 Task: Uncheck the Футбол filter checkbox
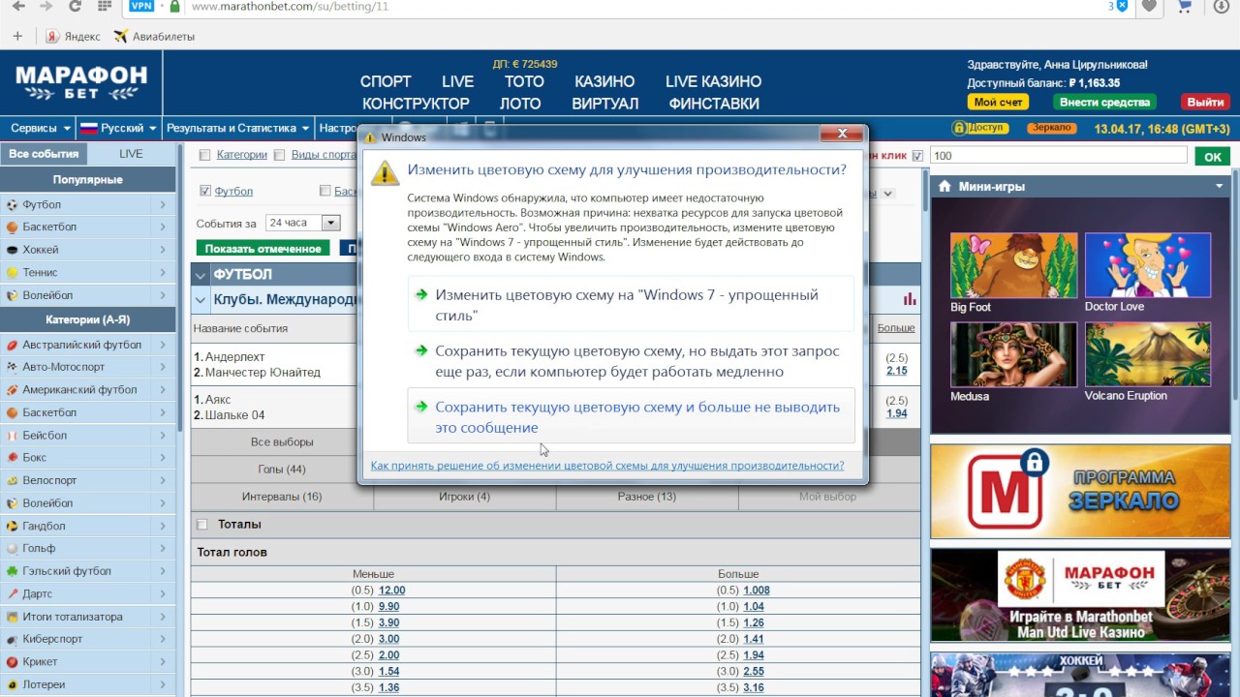pos(204,191)
